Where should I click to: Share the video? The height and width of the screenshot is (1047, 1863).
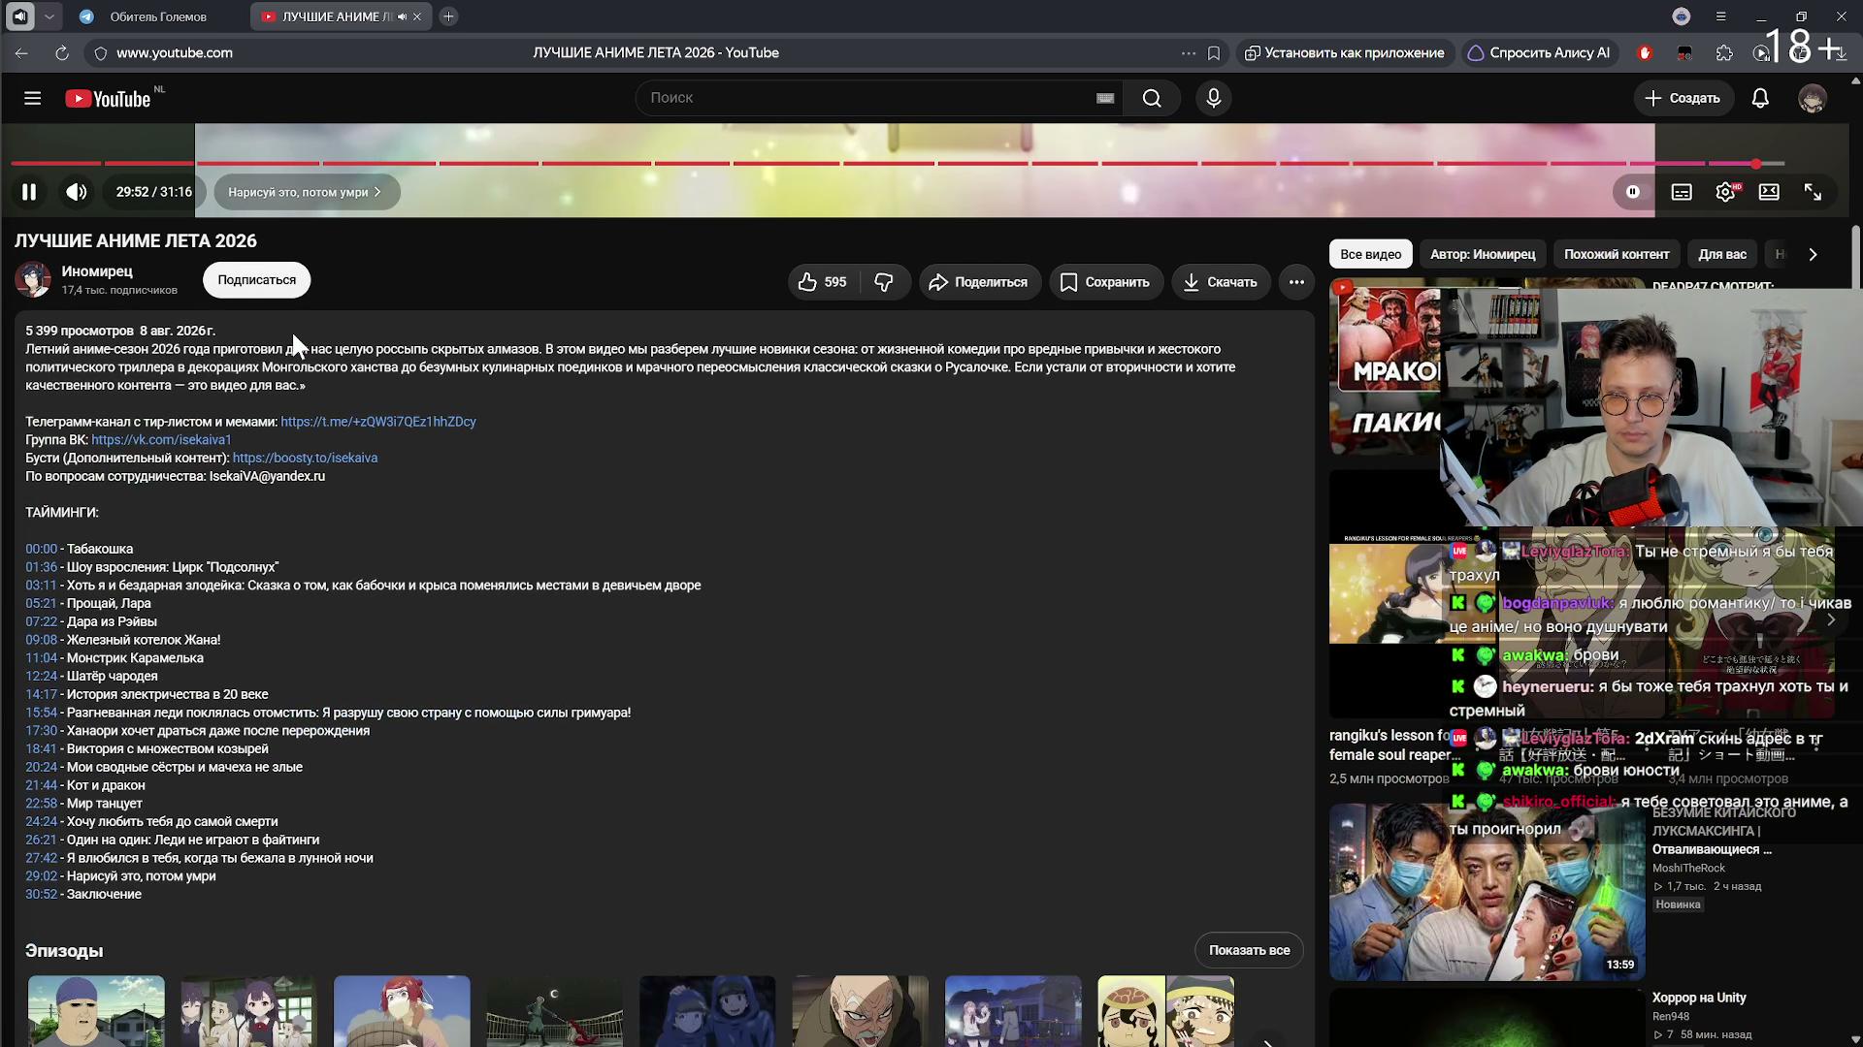pos(979,282)
